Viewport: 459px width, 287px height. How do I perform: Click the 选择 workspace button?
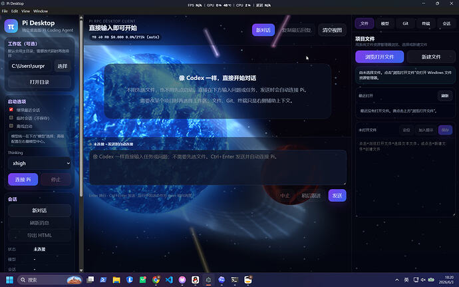(x=63, y=66)
